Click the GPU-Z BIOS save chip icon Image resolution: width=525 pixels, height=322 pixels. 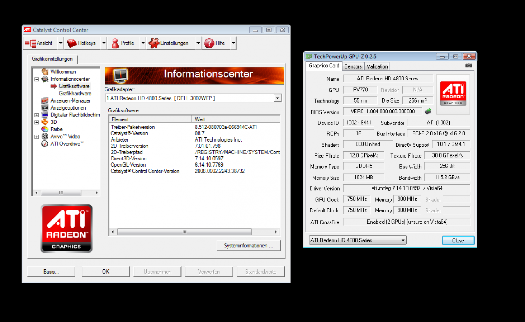428,111
